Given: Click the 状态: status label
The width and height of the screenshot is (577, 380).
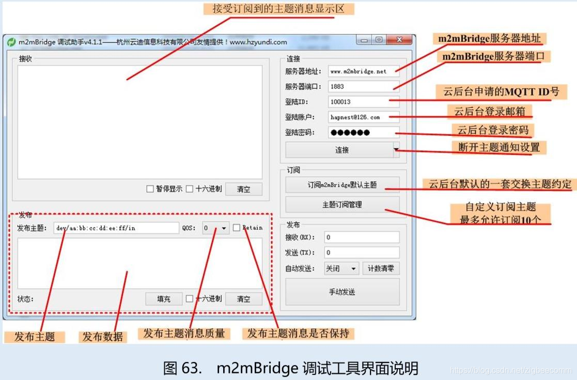Looking at the screenshot, I should tap(25, 299).
